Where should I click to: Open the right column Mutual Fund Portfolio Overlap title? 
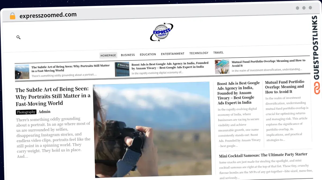click(x=285, y=87)
